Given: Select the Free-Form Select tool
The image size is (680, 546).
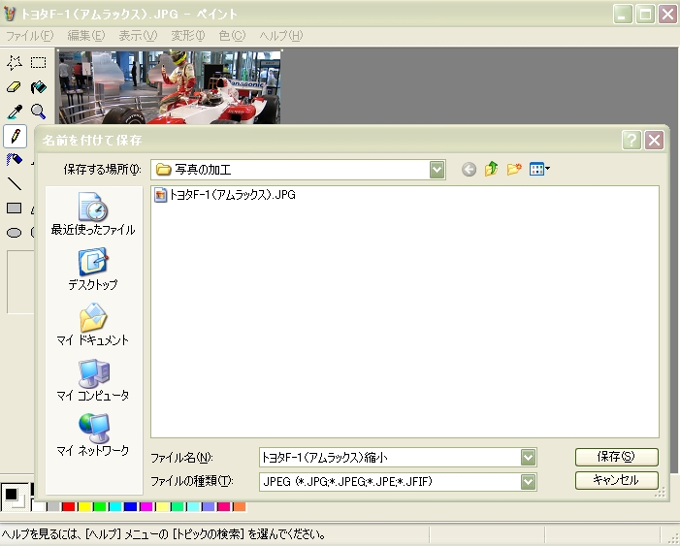Looking at the screenshot, I should (x=15, y=63).
